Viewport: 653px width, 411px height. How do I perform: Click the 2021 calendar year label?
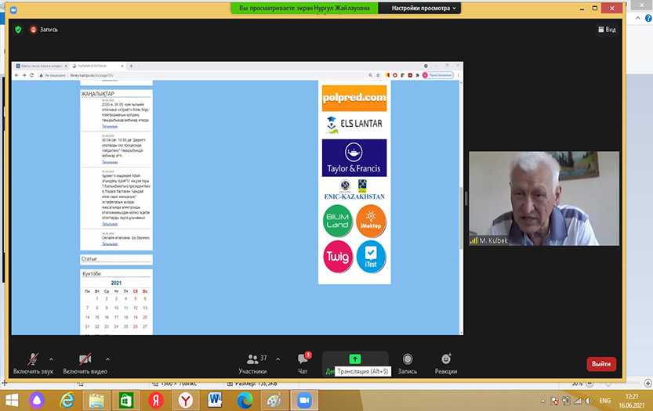(116, 283)
